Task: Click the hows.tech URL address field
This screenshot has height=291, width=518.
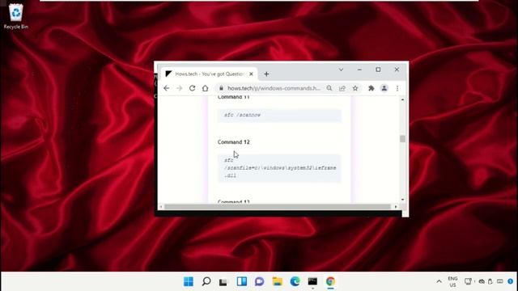Action: [x=274, y=88]
